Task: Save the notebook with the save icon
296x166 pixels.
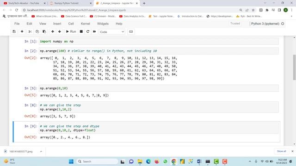Action: [14, 32]
